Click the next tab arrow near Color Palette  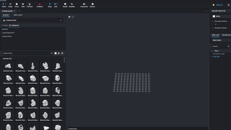207,11
